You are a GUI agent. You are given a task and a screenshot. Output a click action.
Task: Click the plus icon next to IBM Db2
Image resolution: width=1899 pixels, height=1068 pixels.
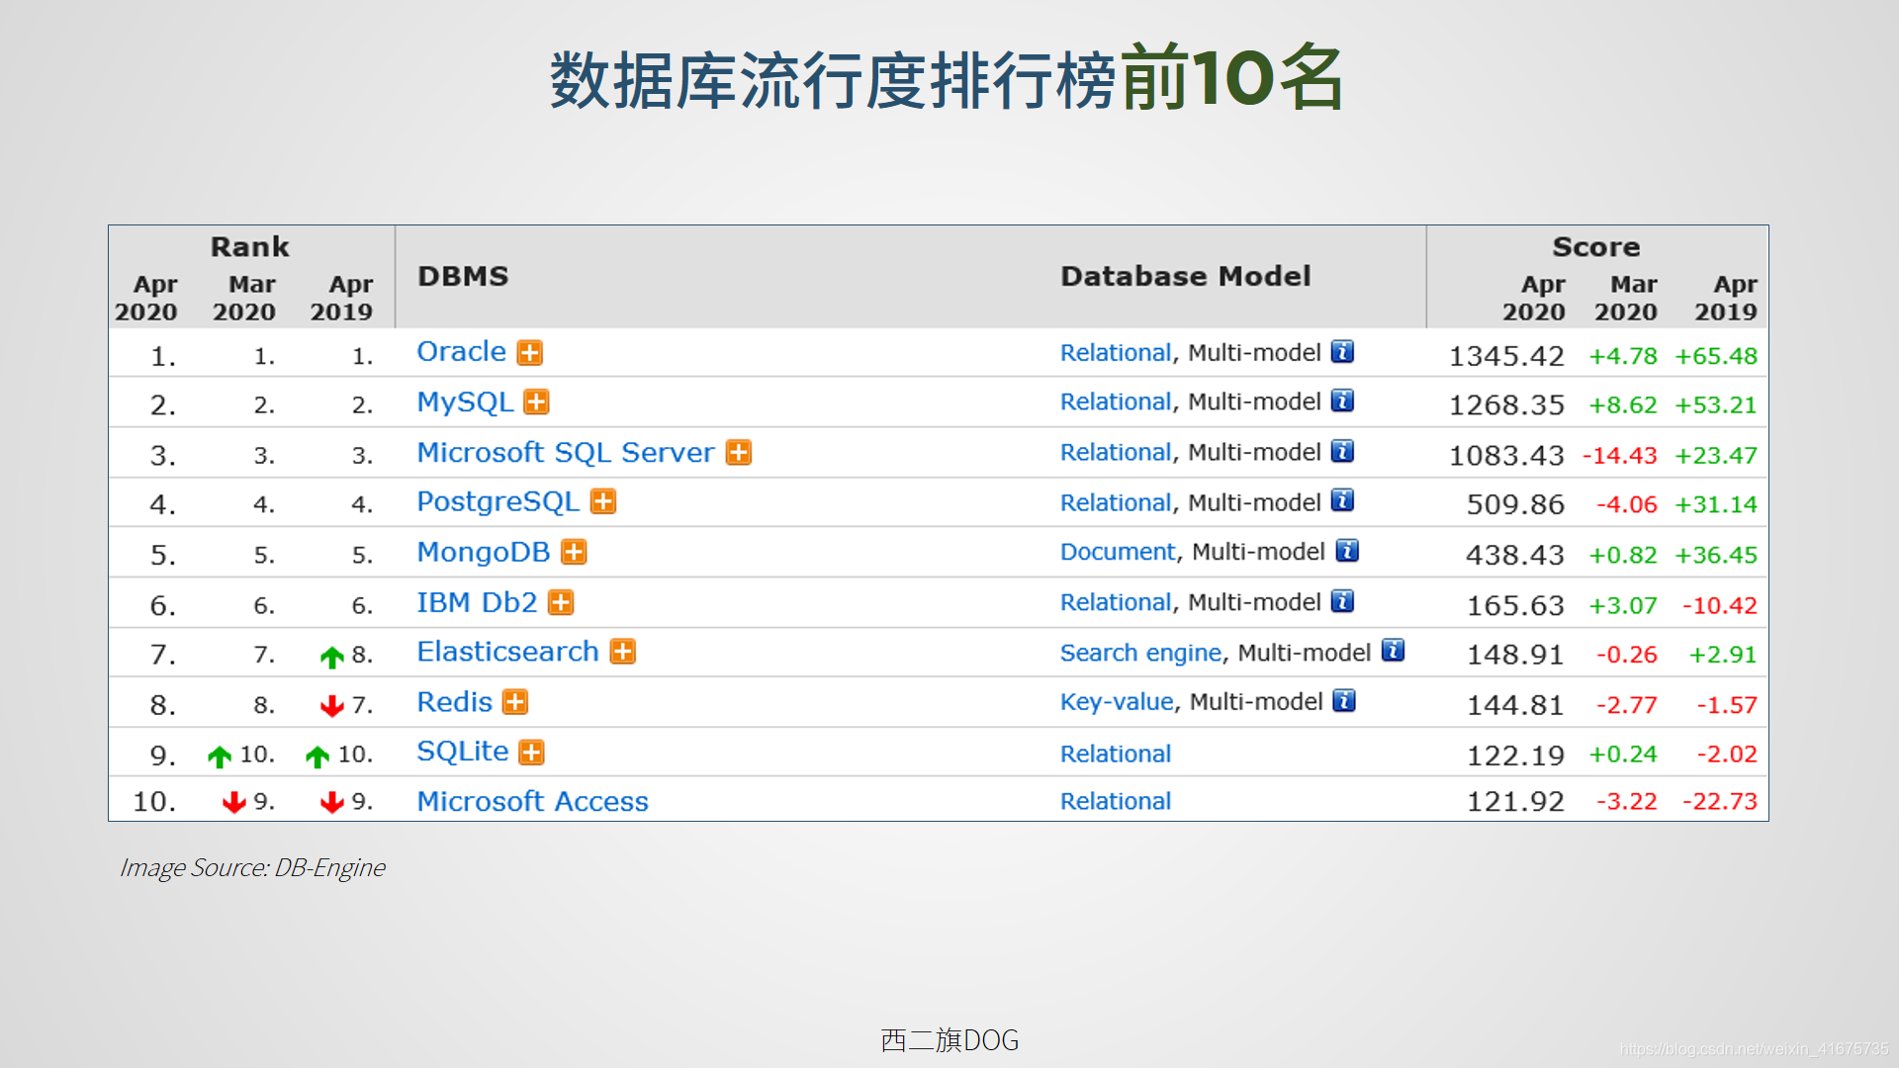561,603
